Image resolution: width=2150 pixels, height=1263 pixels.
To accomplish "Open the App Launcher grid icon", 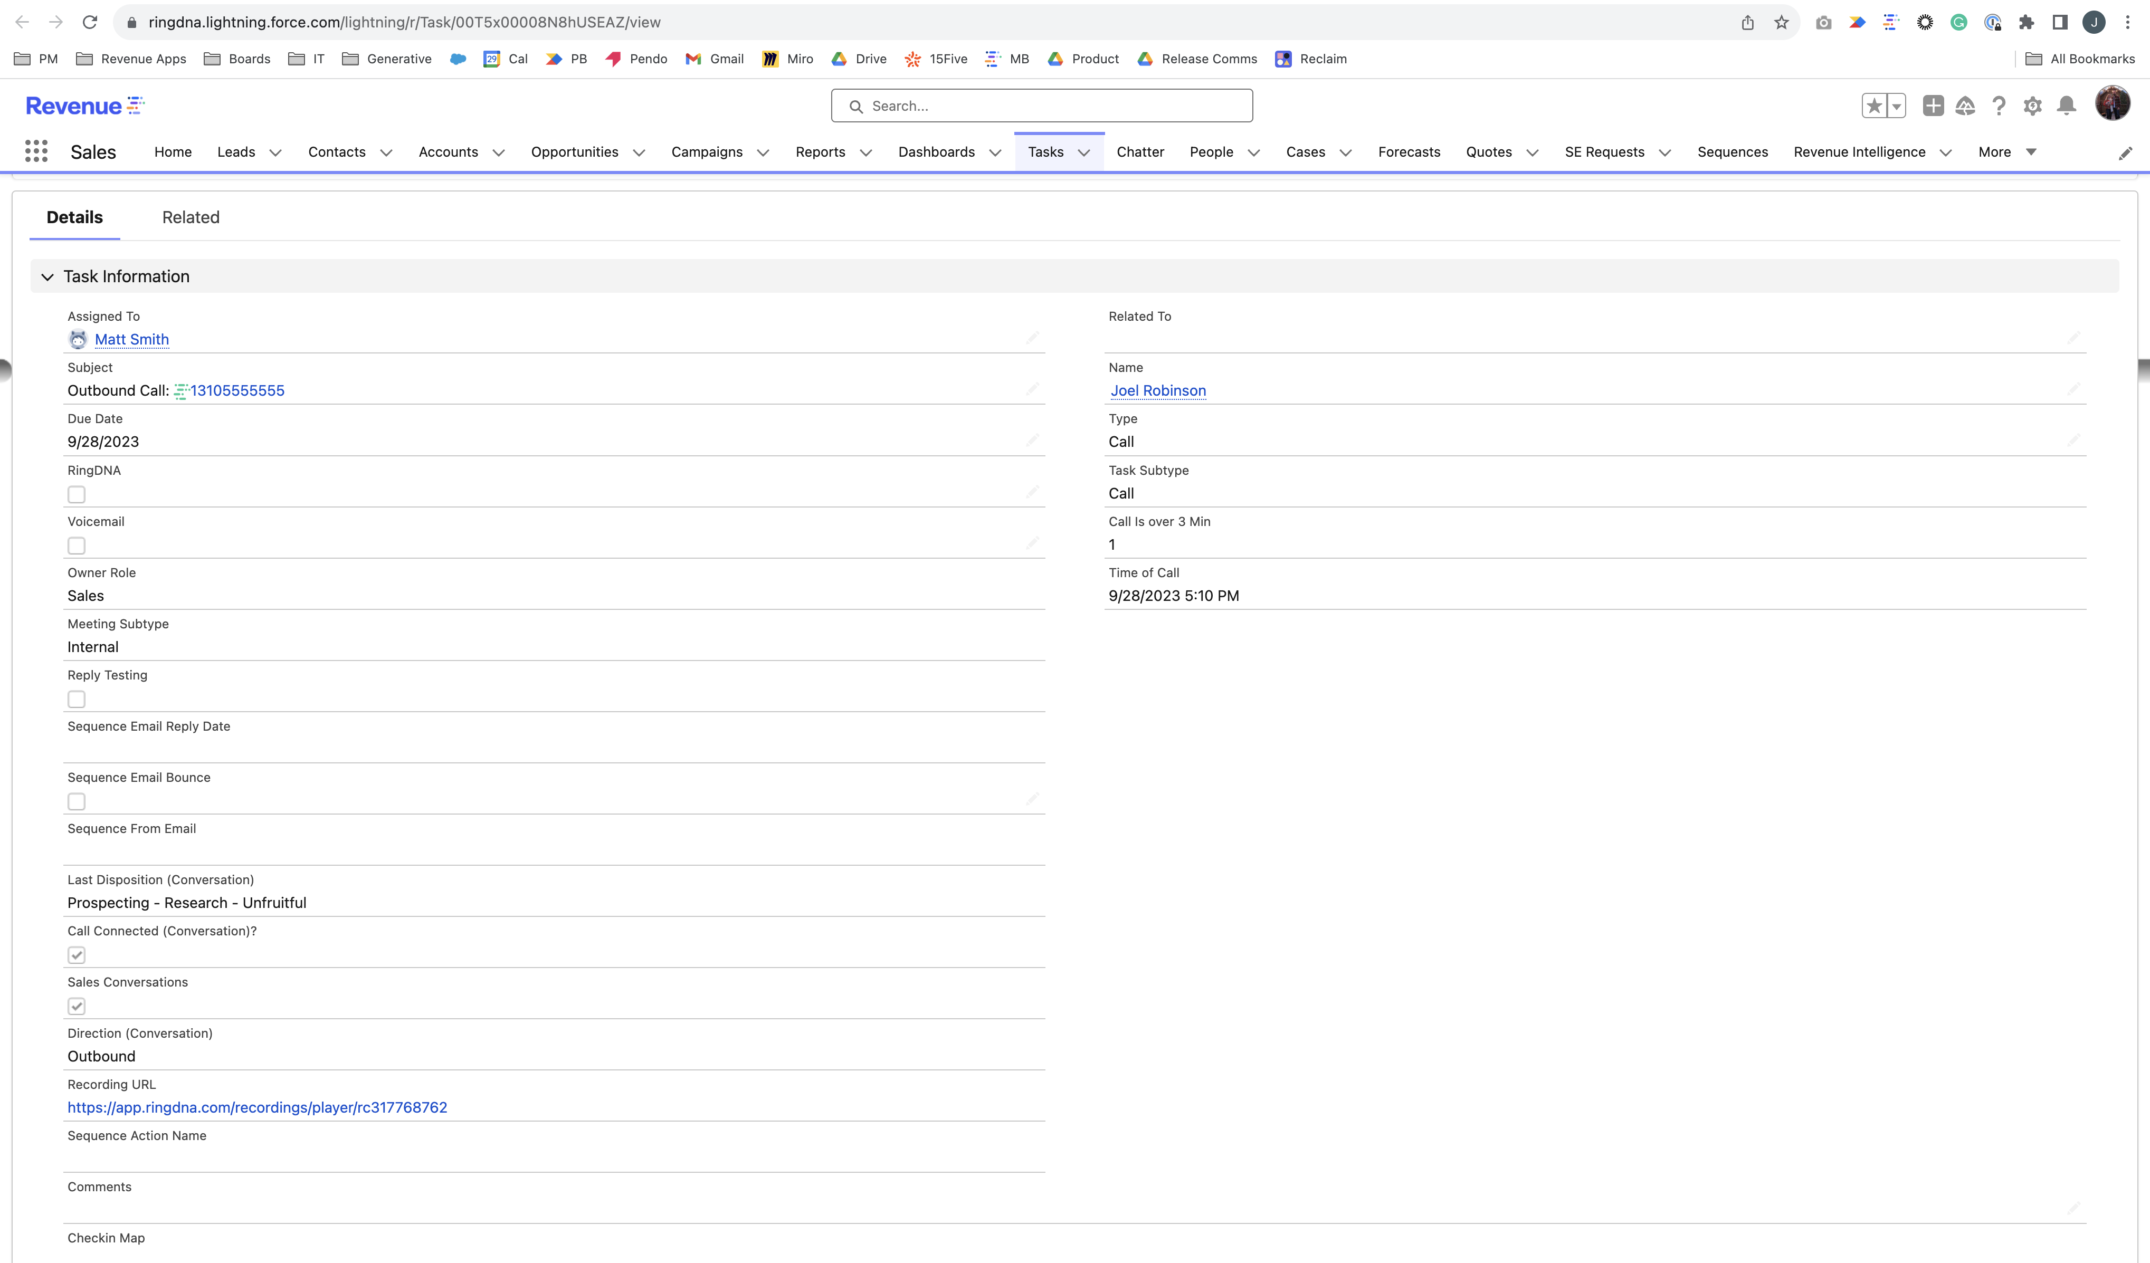I will [x=36, y=151].
